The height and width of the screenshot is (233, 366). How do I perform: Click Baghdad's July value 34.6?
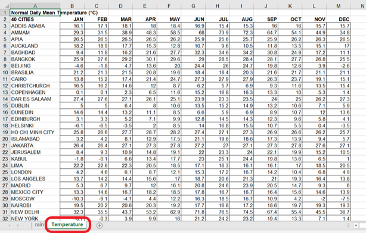pos(218,53)
